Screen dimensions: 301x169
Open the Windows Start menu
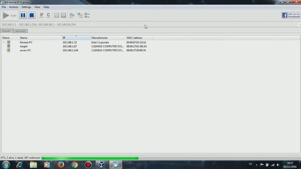coord(6,165)
